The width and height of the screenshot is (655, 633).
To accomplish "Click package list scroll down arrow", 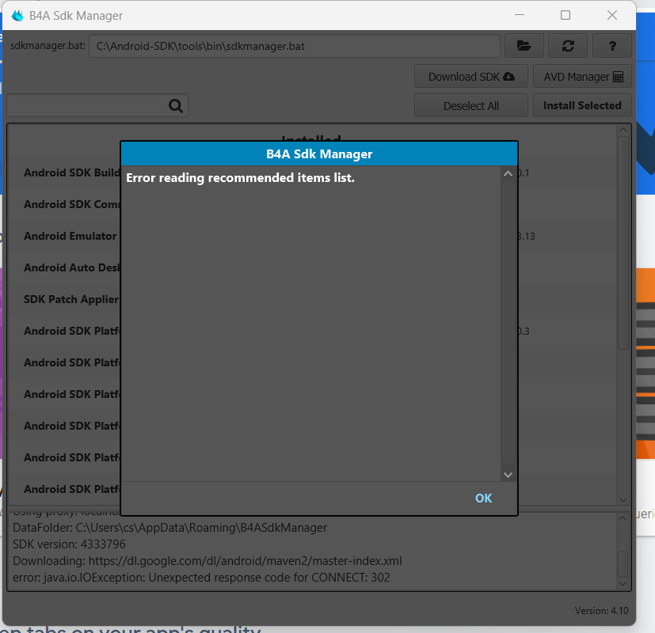I will 623,500.
